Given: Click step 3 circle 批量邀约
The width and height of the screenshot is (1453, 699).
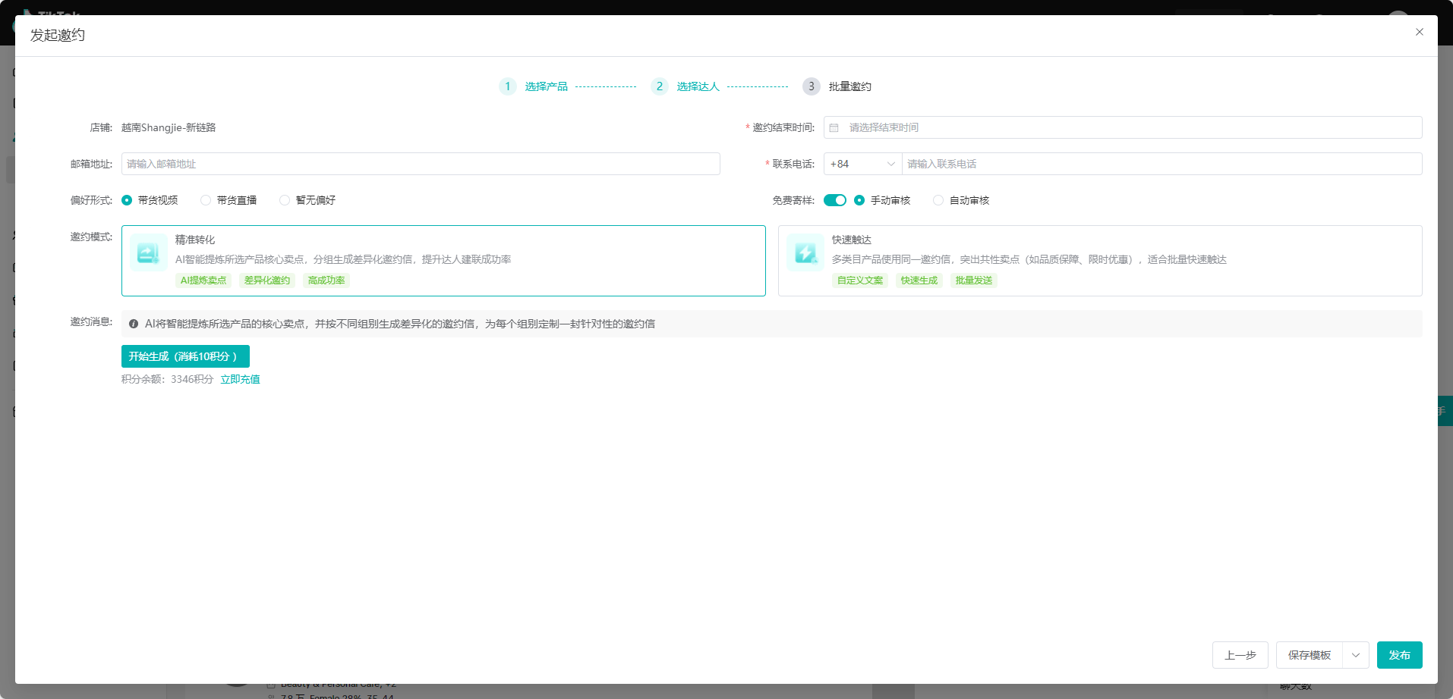Looking at the screenshot, I should 812,86.
